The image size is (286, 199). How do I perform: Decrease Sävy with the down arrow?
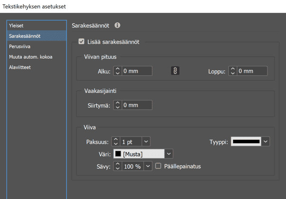118,168
